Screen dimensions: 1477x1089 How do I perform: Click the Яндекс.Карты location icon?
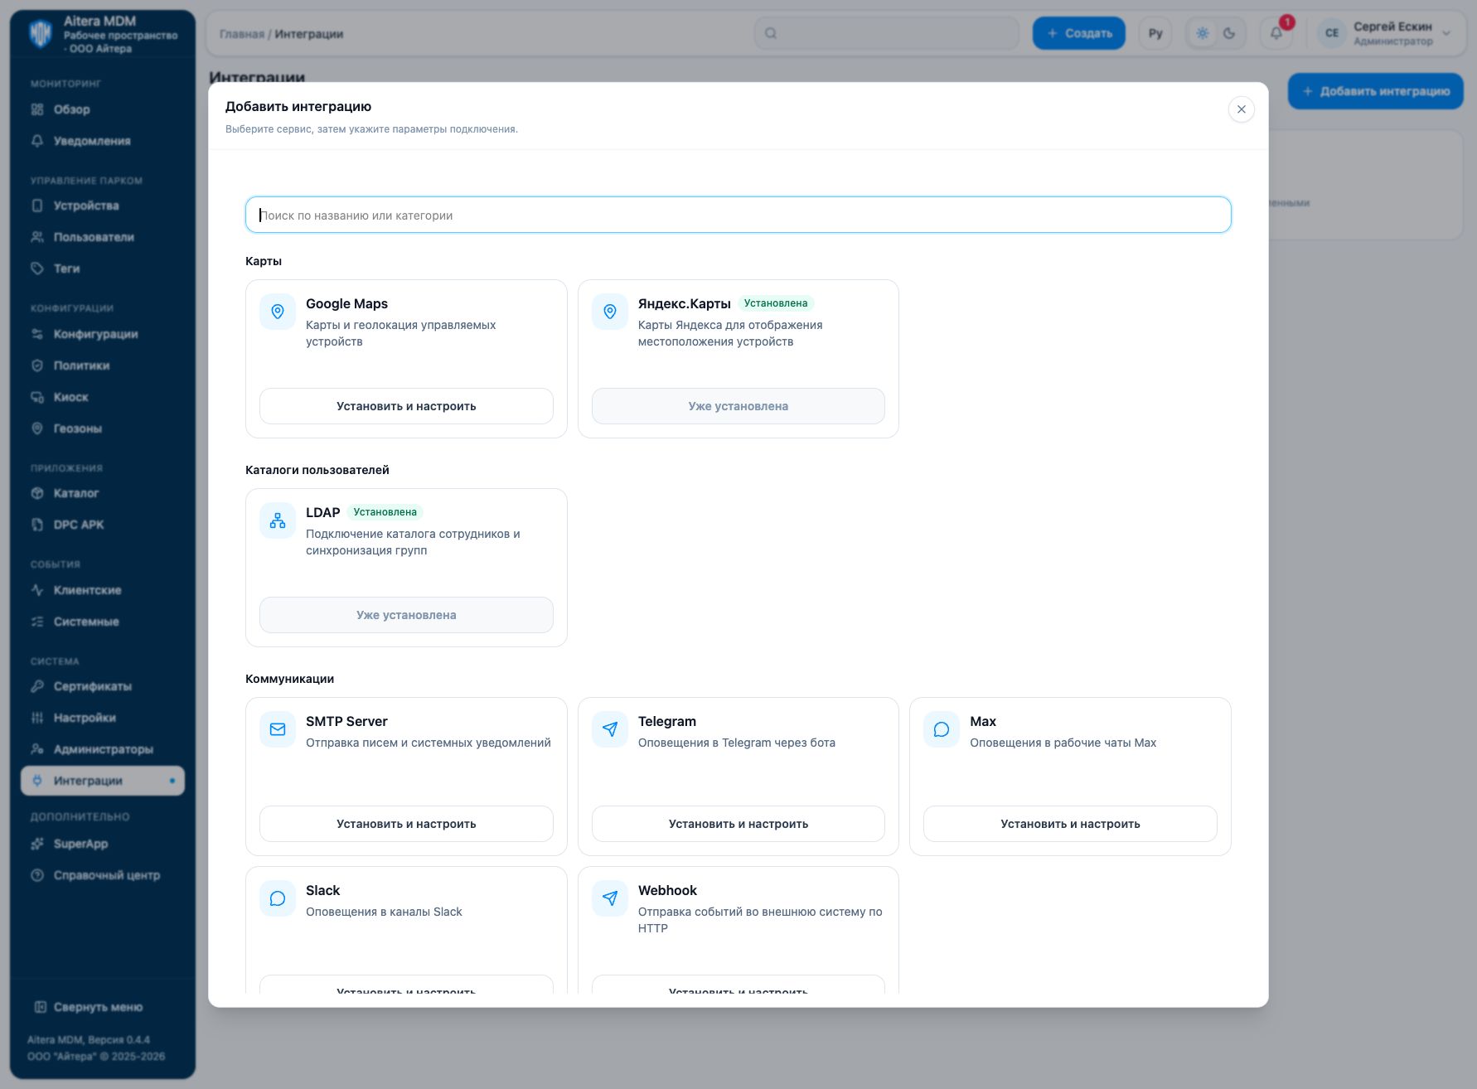tap(610, 312)
